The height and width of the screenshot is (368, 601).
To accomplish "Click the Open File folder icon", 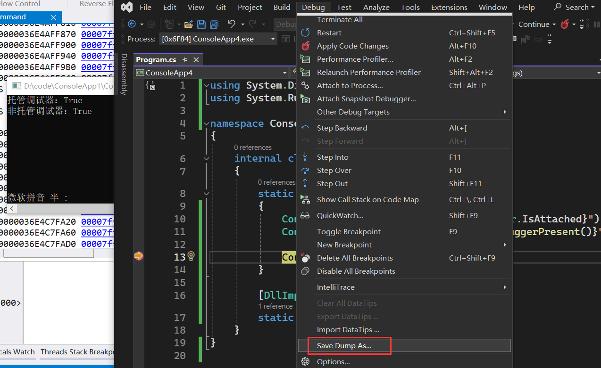I will [x=189, y=24].
